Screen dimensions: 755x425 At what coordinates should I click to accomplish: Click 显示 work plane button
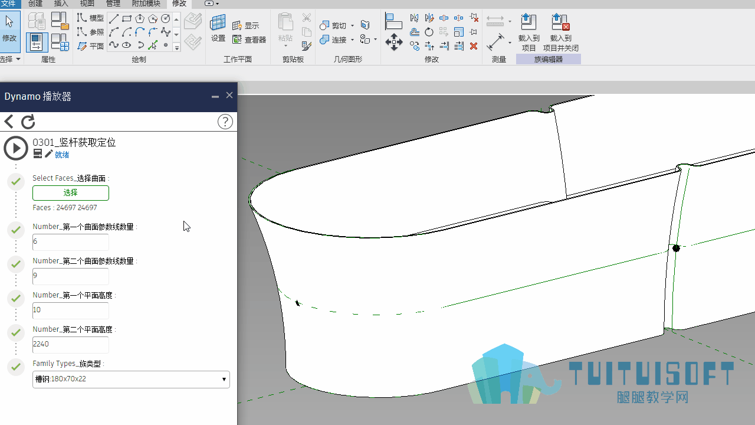(246, 25)
